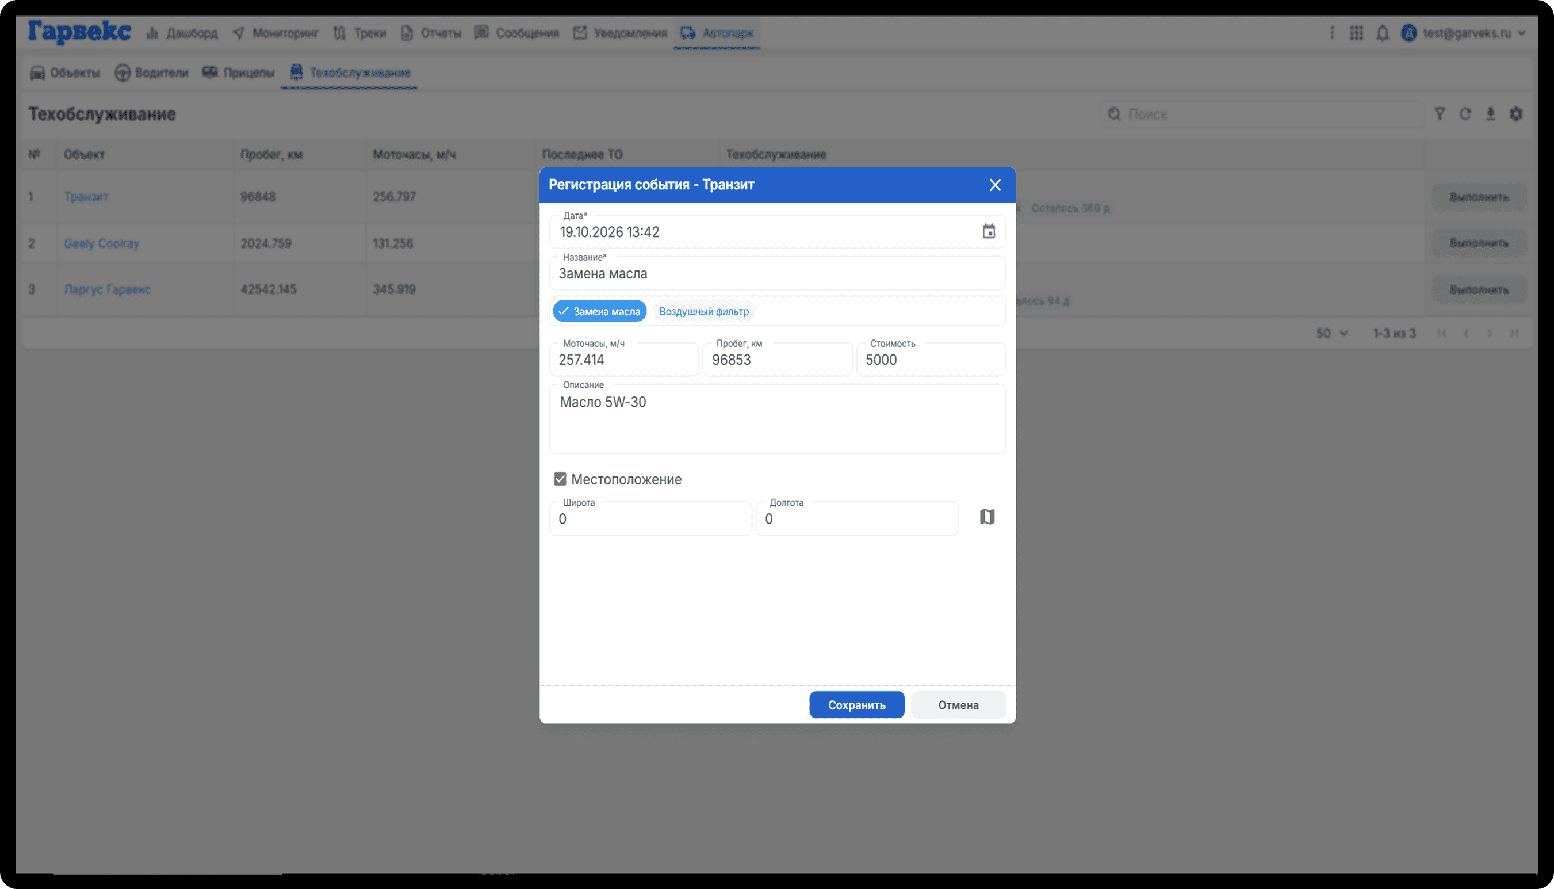1554x889 pixels.
Task: Uncheck the Местоположение checkbox
Action: [560, 479]
